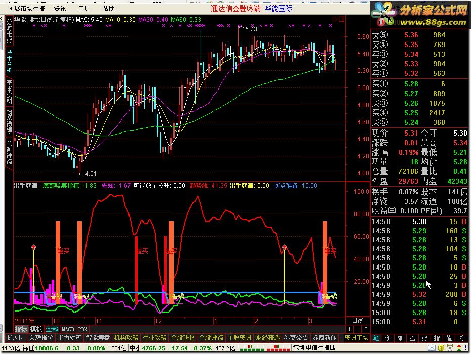Click the red-green market breadth indicator blocks
The image size is (472, 355).
[265, 348]
